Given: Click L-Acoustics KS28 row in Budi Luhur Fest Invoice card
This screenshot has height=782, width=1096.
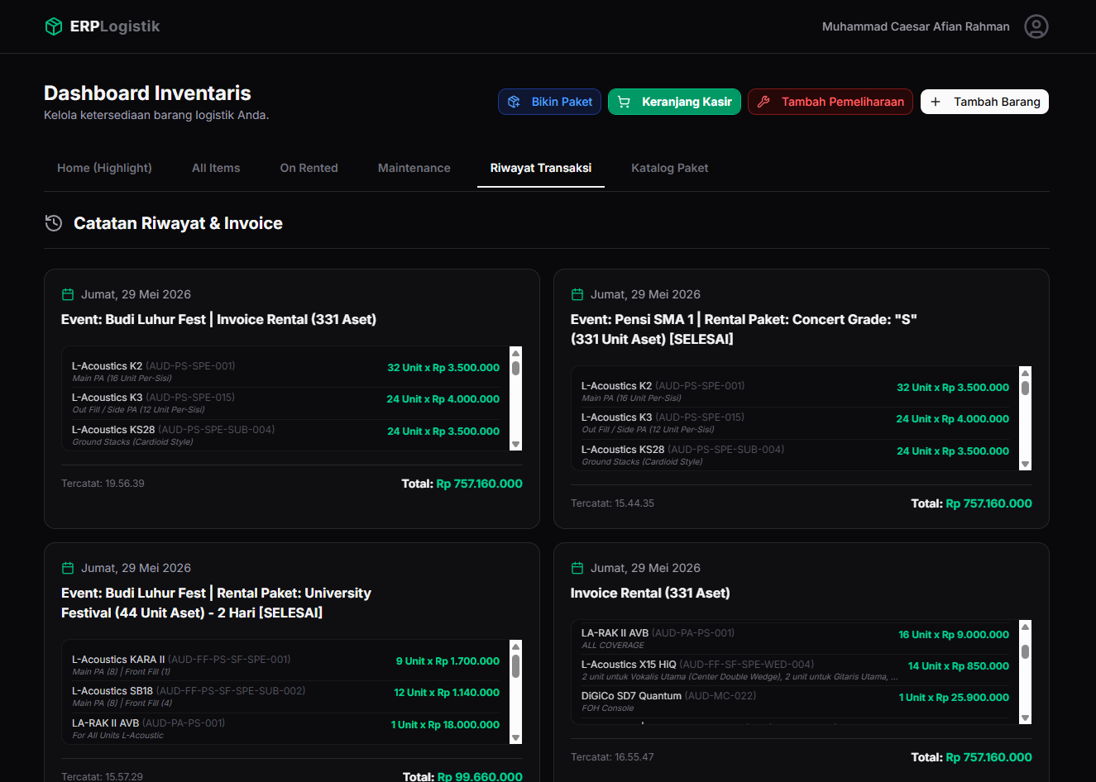Looking at the screenshot, I should [x=285, y=436].
